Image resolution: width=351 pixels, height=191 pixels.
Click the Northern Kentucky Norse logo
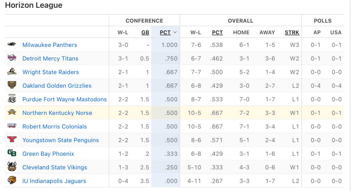(12, 113)
